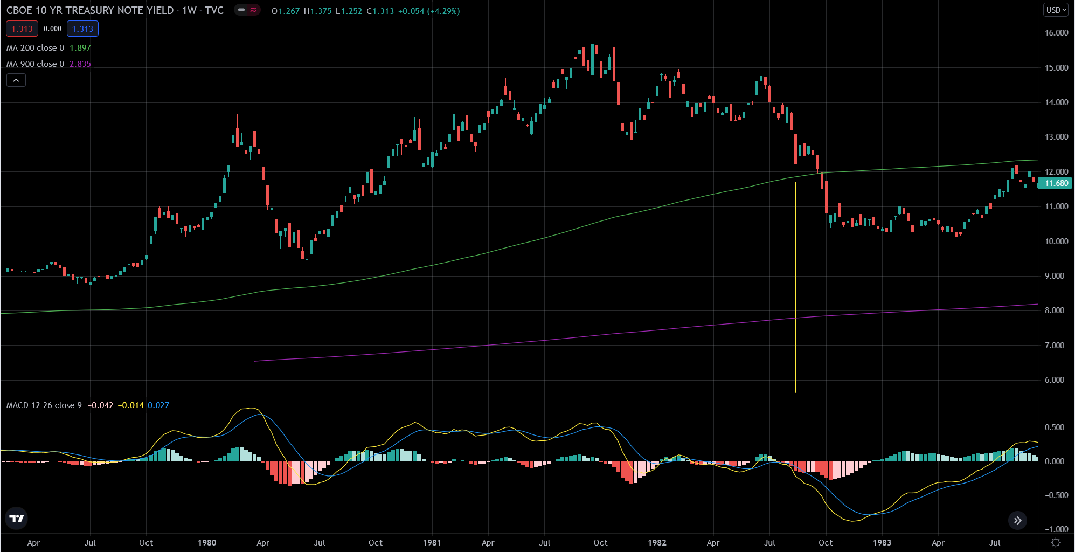Screen dimensions: 1075x552
Task: Click the 0.000 spread value
Action: coord(53,29)
